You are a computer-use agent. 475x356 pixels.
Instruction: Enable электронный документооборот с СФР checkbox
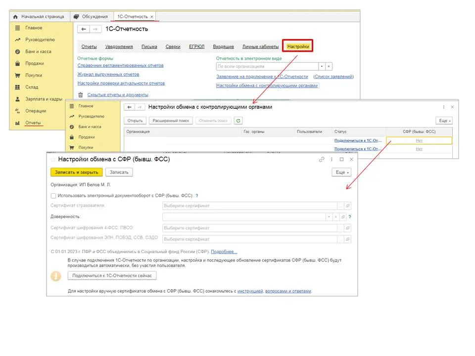53,196
